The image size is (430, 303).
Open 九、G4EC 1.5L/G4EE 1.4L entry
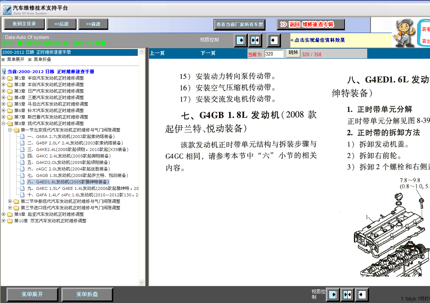coord(83,188)
